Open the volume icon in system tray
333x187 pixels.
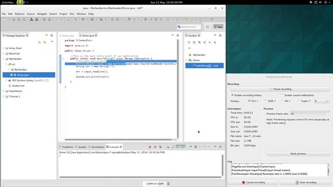coord(321,2)
